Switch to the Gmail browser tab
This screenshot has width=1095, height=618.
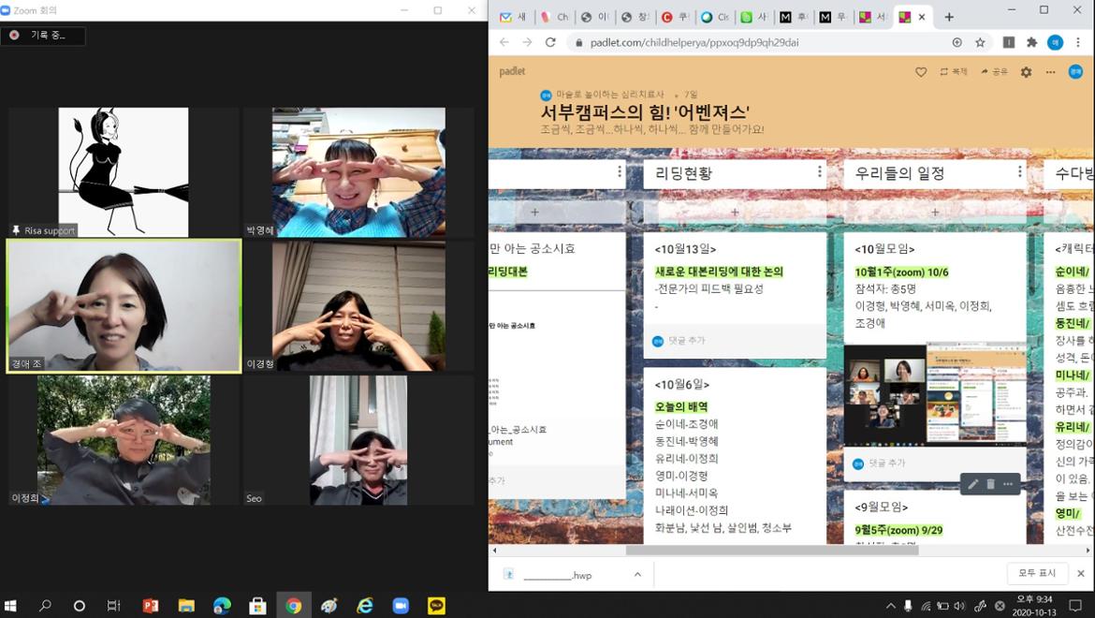(x=513, y=17)
